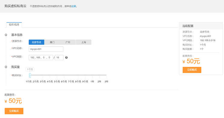Set duration to 2年 on slider
The image size is (224, 118).
pyautogui.click(x=99, y=81)
